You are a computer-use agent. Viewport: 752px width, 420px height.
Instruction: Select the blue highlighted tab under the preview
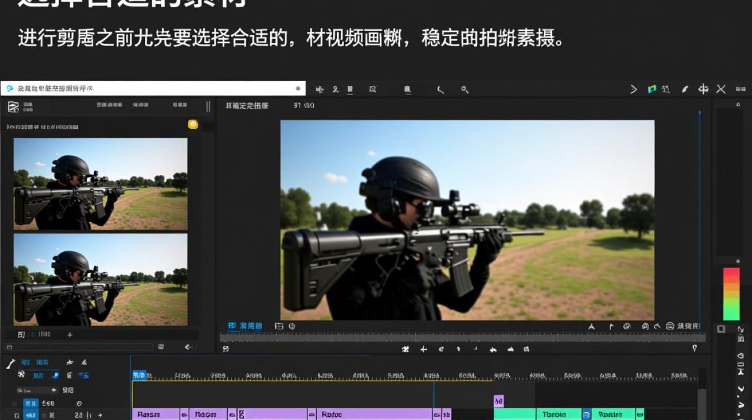pos(246,326)
